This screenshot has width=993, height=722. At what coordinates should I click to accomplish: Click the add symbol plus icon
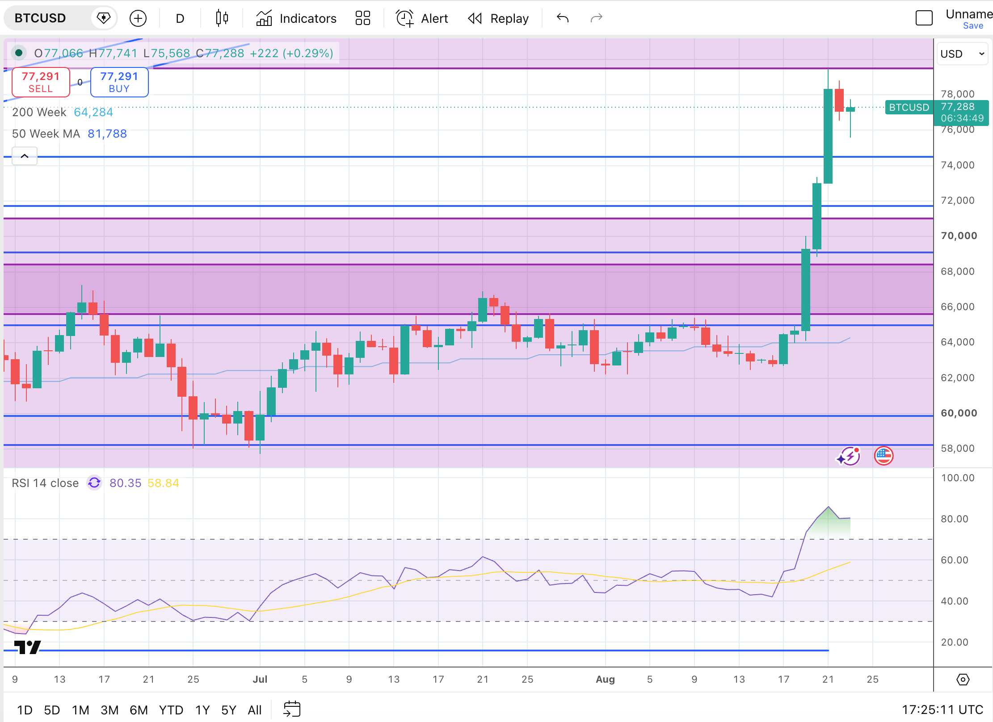(138, 18)
